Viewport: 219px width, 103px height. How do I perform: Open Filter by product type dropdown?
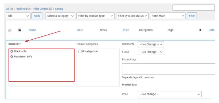(96, 16)
